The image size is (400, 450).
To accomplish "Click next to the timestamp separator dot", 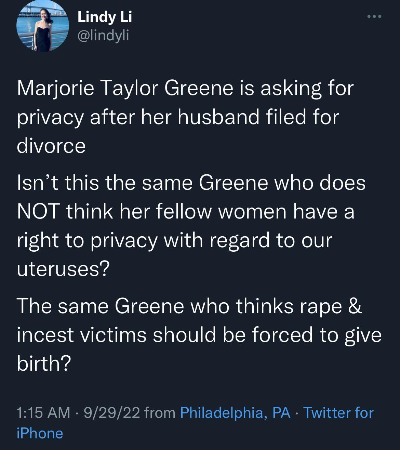I will 76,413.
